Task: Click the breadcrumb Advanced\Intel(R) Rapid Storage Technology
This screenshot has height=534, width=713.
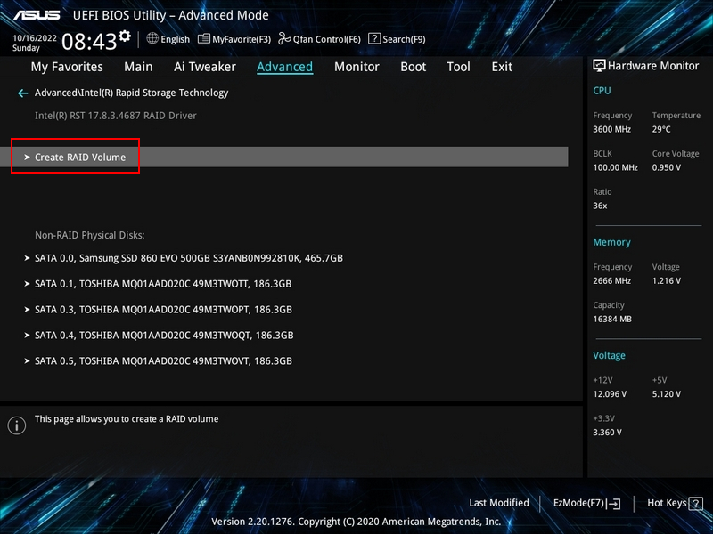Action: [131, 93]
